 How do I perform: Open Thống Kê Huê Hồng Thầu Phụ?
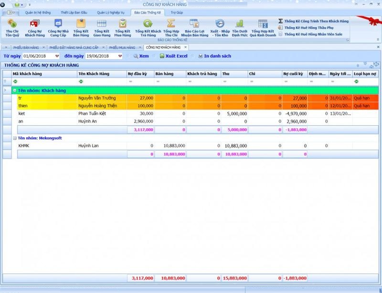tap(309, 28)
